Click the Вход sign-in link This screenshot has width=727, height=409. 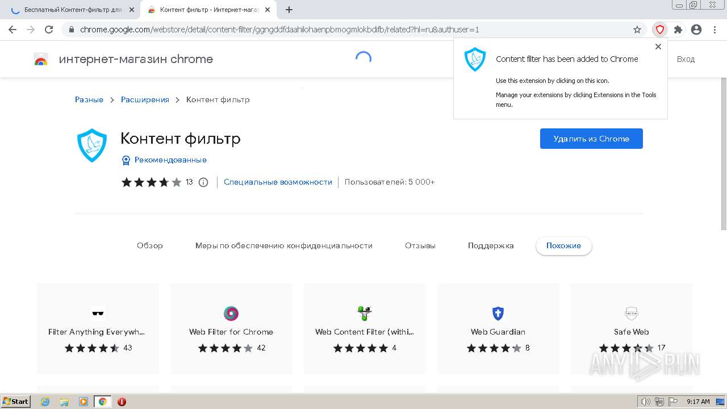(686, 59)
